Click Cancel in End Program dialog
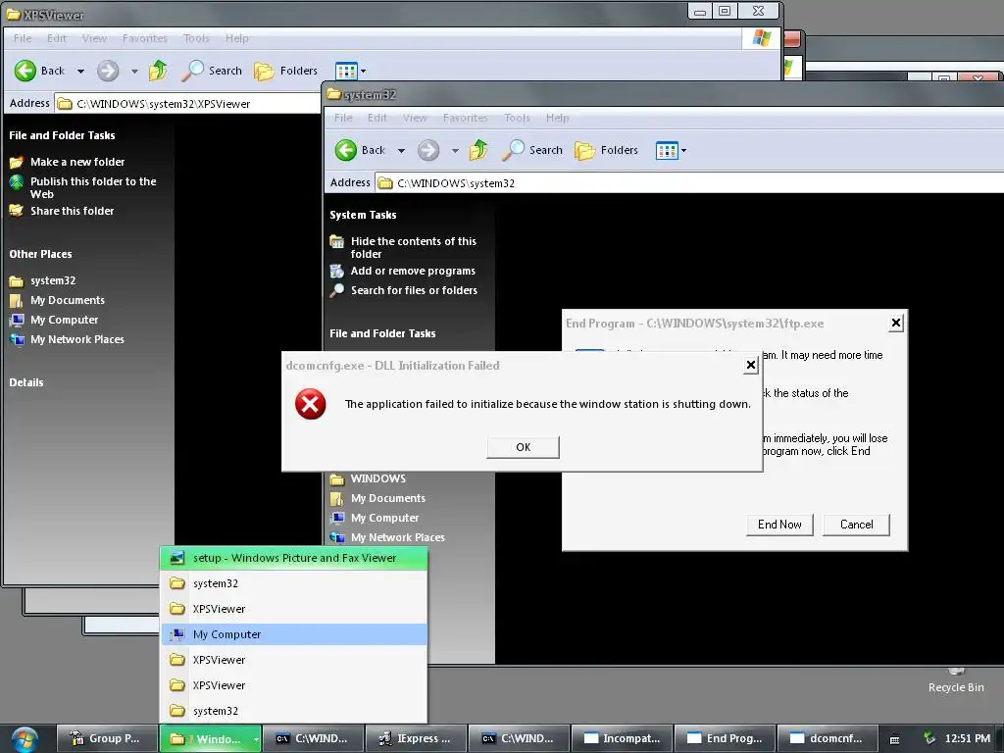This screenshot has width=1004, height=753. 856,525
